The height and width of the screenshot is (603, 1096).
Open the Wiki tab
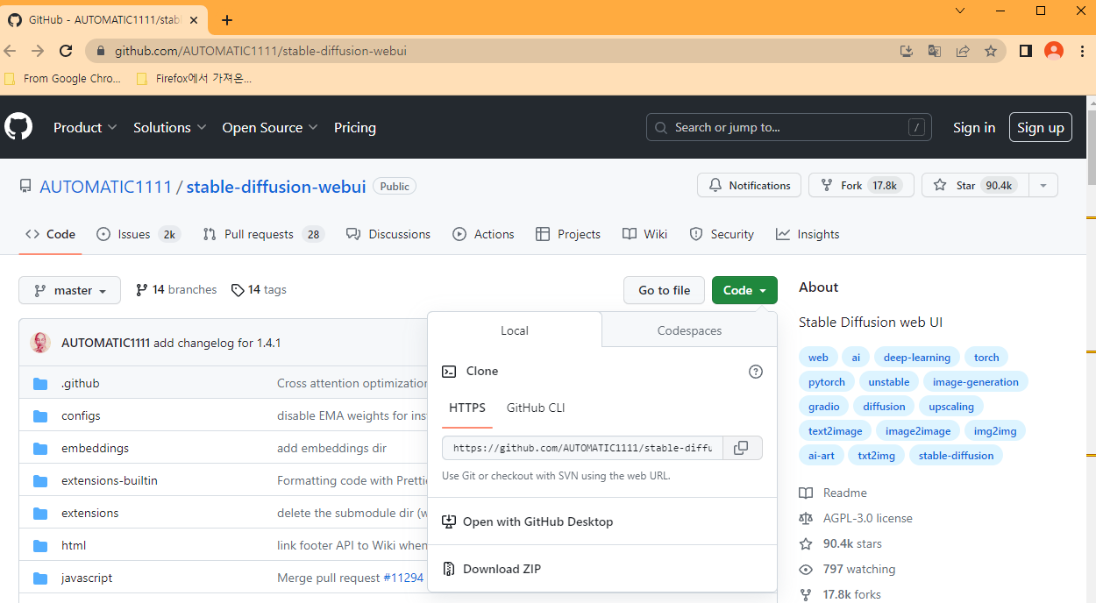click(x=644, y=234)
